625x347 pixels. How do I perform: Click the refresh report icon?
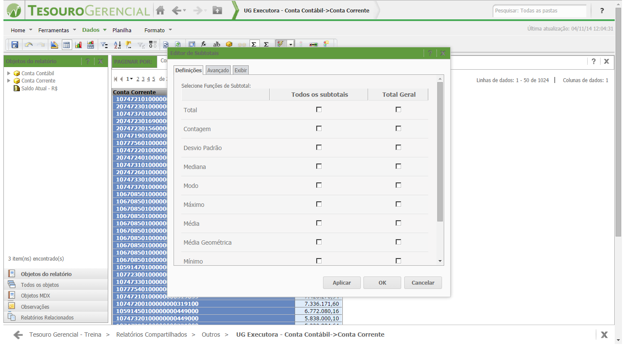pyautogui.click(x=166, y=44)
